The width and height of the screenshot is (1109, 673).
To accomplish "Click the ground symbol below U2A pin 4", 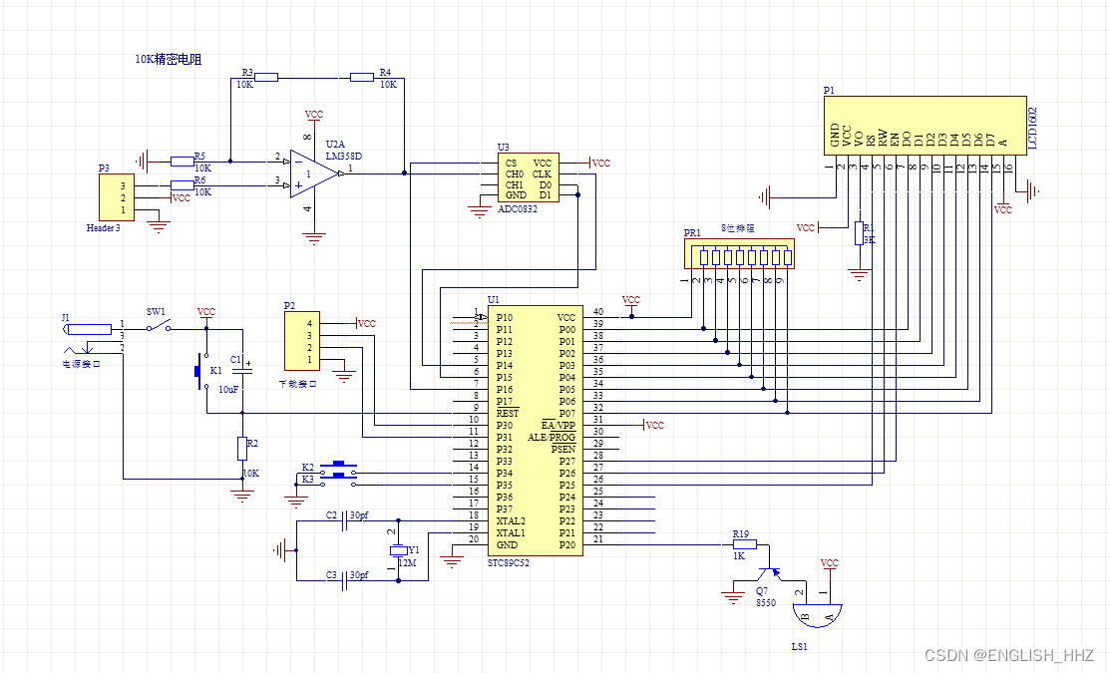I will [x=314, y=238].
